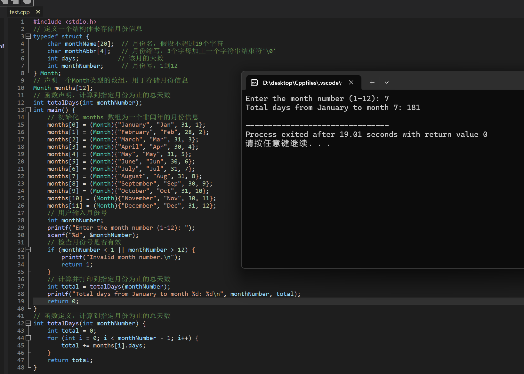The width and height of the screenshot is (524, 374).
Task: Click the 'return 0;' statement
Action: 63,301
